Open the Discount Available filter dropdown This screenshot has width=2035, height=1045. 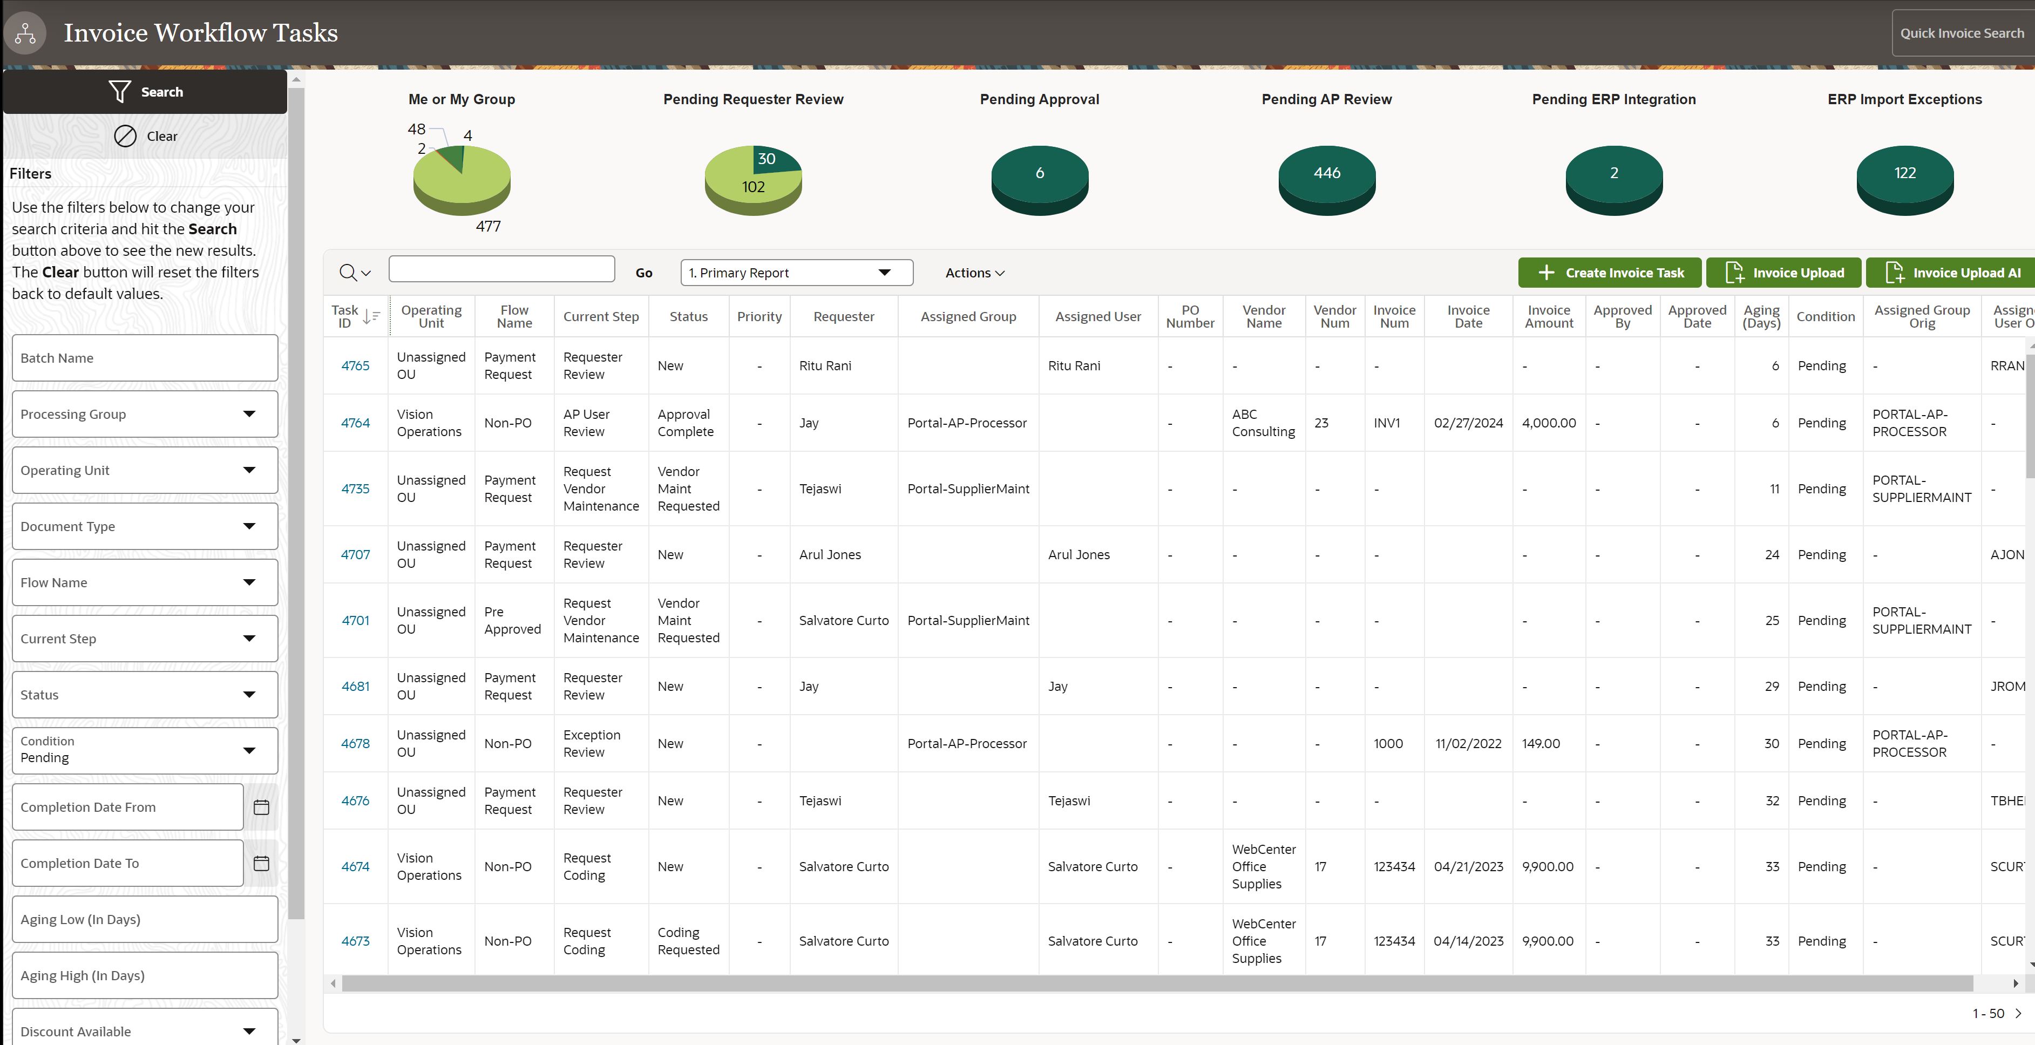(145, 1027)
